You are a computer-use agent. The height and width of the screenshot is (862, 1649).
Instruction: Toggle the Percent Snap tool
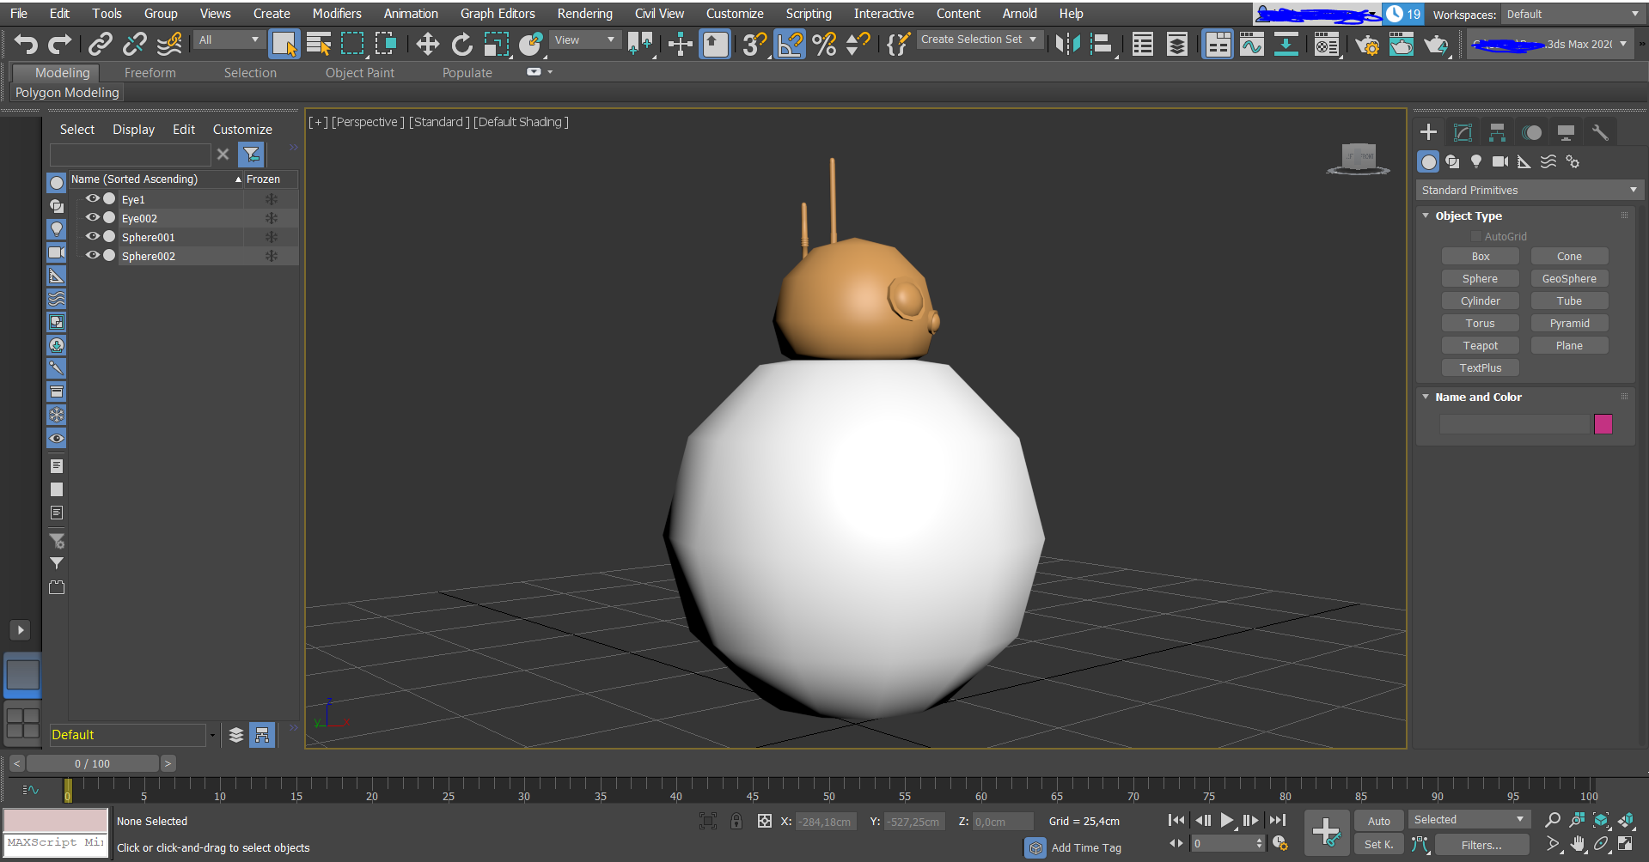(824, 44)
